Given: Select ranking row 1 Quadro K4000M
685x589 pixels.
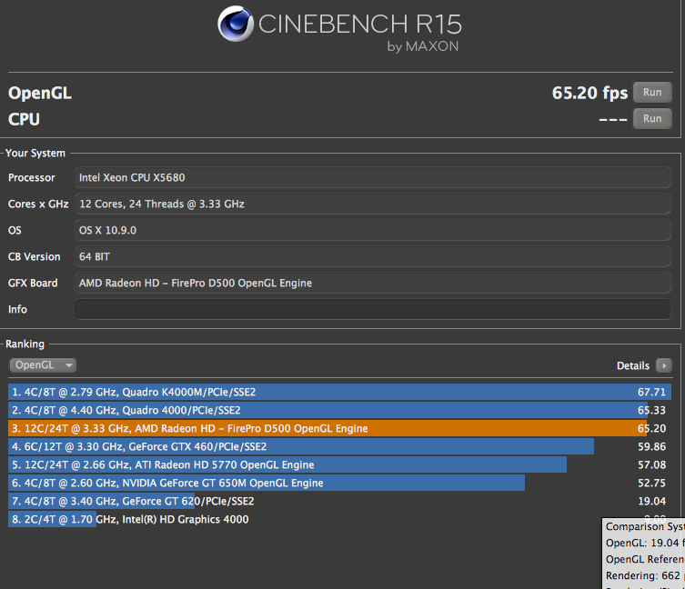Looking at the screenshot, I should (339, 392).
